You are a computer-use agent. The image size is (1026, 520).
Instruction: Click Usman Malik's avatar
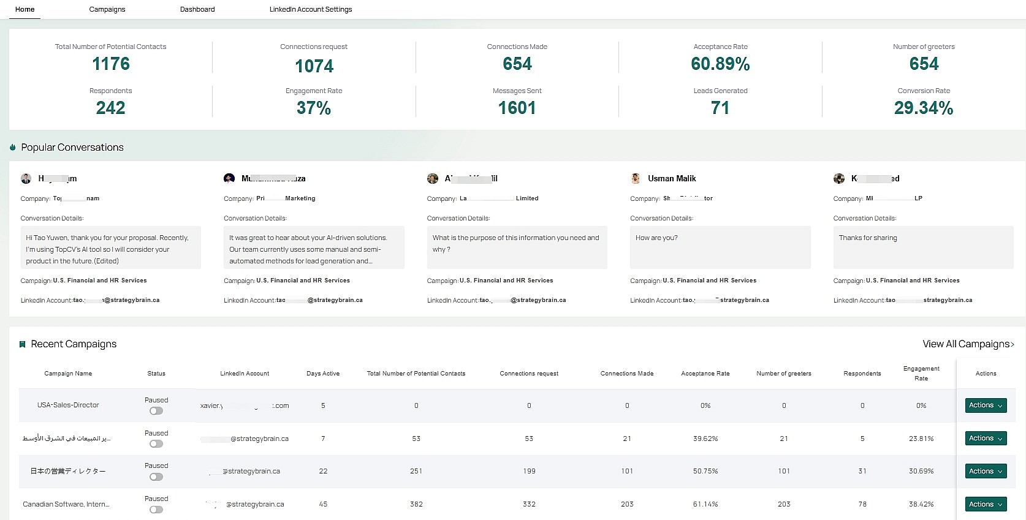click(x=636, y=178)
